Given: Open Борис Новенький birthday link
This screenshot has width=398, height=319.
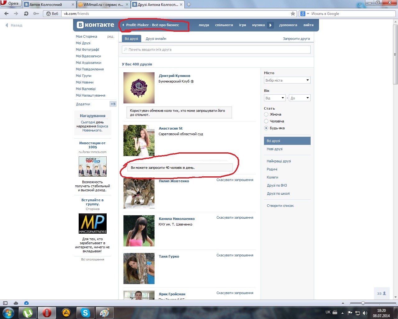Looking at the screenshot, I should point(95,128).
